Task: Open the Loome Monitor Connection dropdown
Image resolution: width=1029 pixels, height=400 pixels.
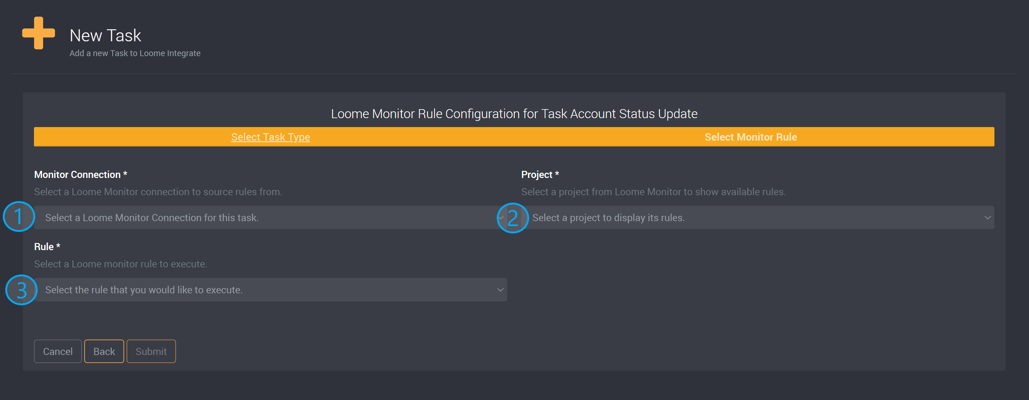Action: (x=264, y=217)
